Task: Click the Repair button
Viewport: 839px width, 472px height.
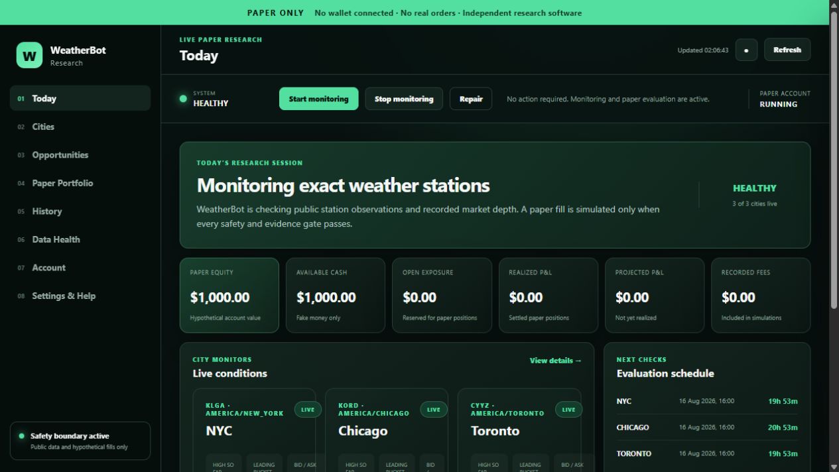Action: click(471, 99)
